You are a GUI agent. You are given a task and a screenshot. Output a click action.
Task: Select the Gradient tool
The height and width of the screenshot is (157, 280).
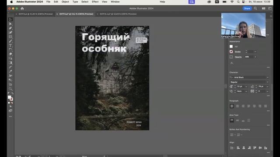click(x=10, y=63)
